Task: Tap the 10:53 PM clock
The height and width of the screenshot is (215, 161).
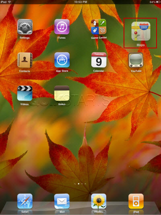Action: [80, 2]
